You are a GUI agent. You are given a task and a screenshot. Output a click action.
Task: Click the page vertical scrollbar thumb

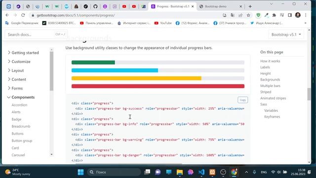click(x=309, y=94)
